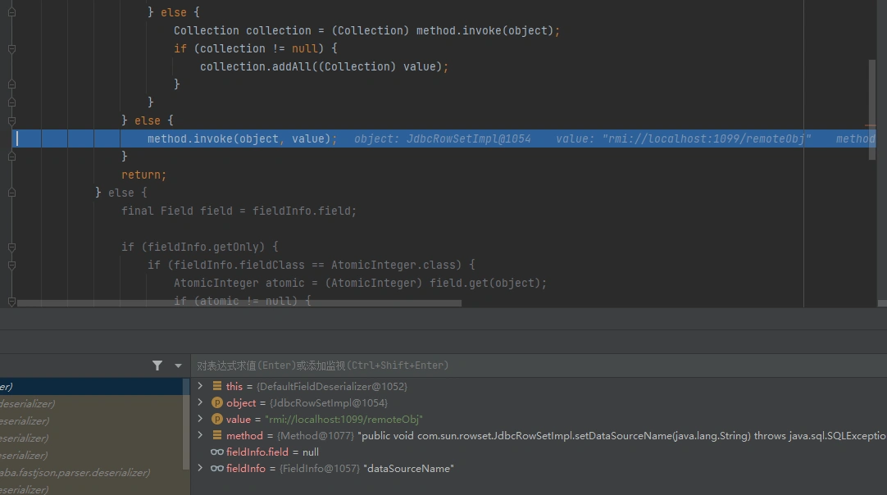887x495 pixels.
Task: Click the watch glasses icon beside 'fieldInfo ='
Action: (x=217, y=468)
